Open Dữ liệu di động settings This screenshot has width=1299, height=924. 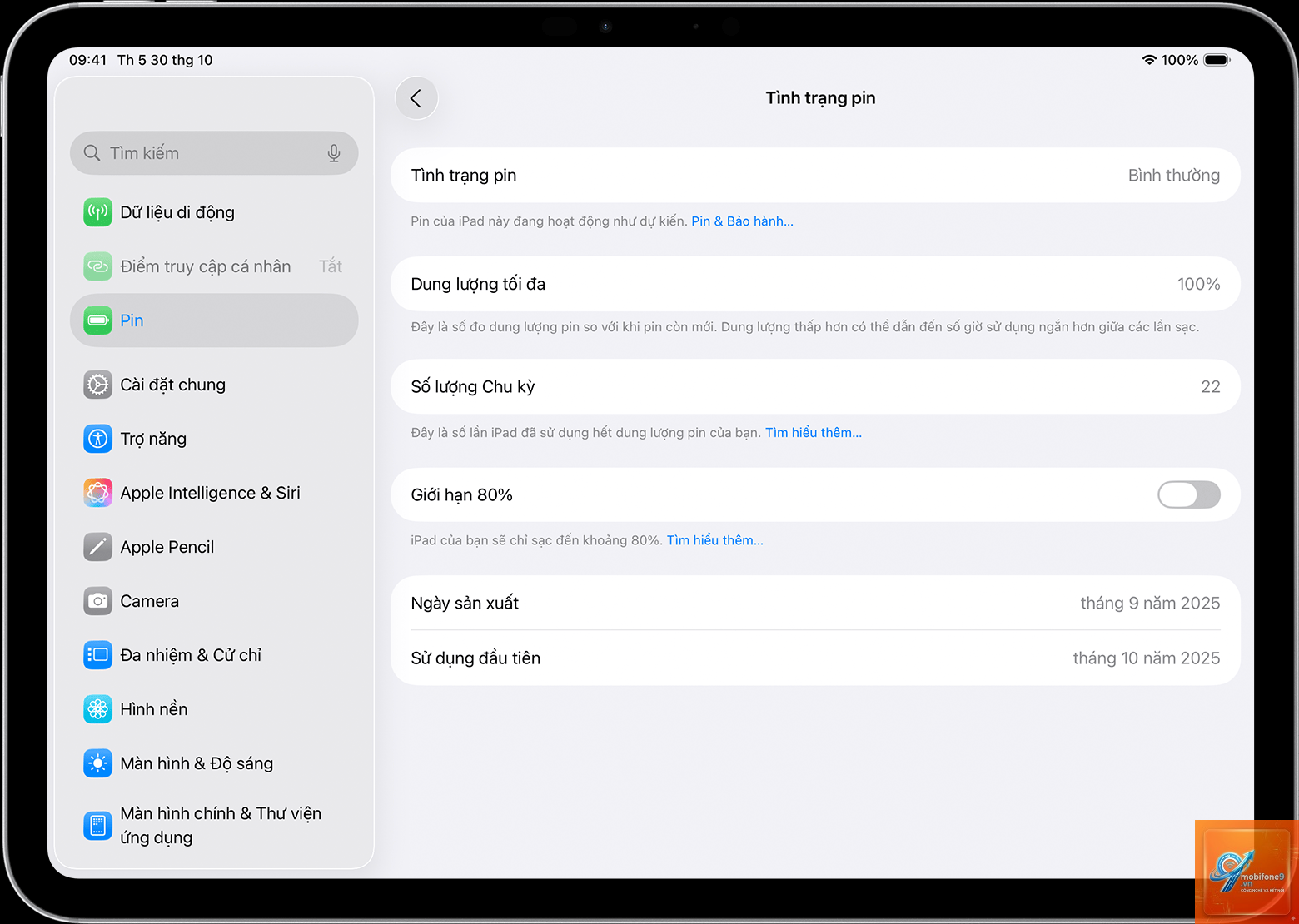[x=214, y=212]
